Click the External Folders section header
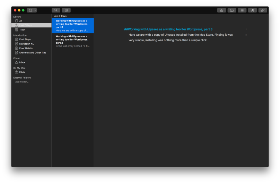Viewport: 280px width, 183px height. [x=22, y=78]
